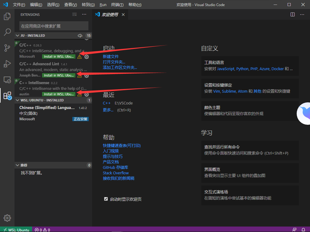The height and width of the screenshot is (232, 310).
Task: Open manage gear for C/C++ extension
Action: pos(87,57)
